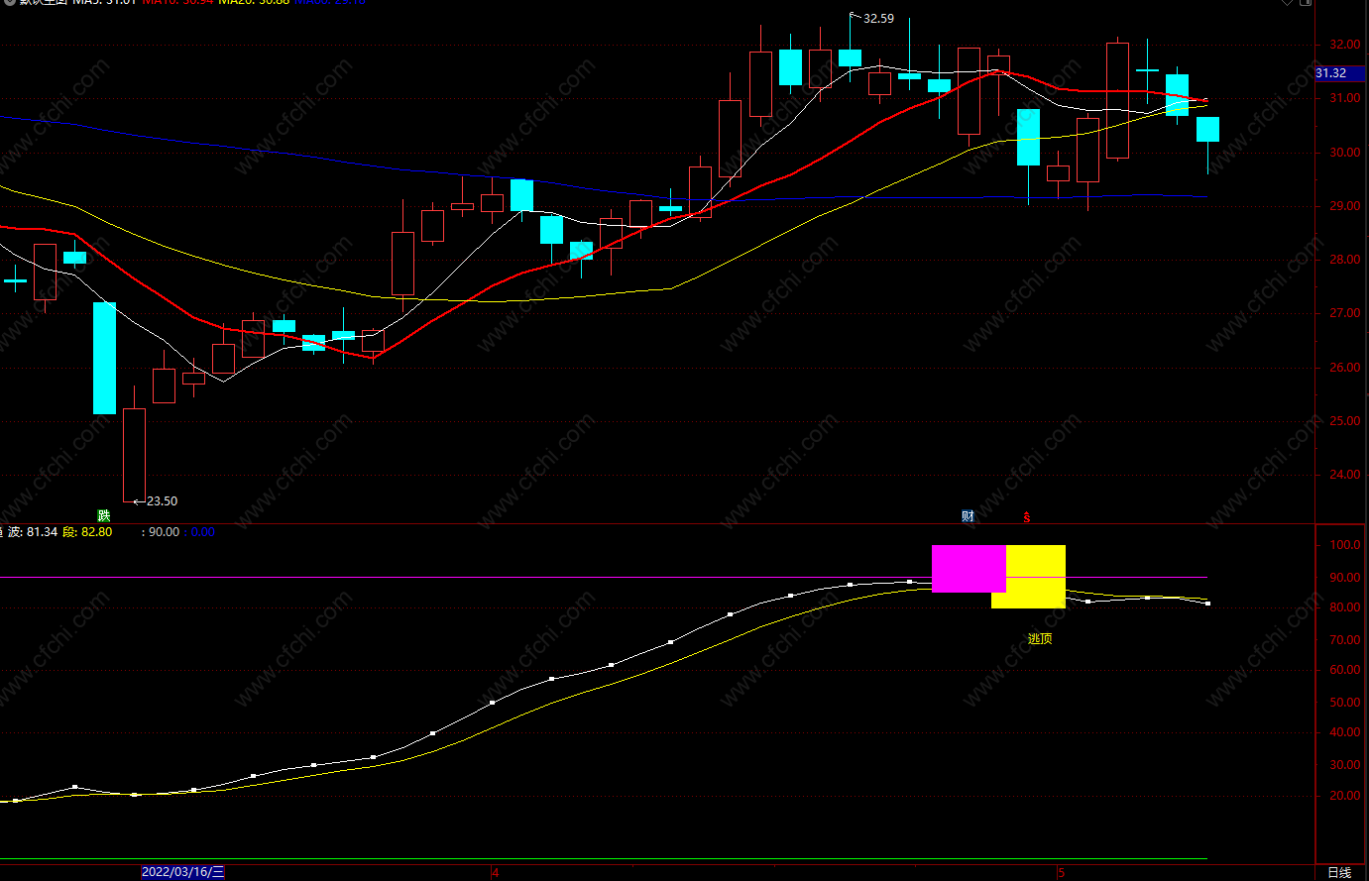Click the 日线 period label

tap(1339, 872)
